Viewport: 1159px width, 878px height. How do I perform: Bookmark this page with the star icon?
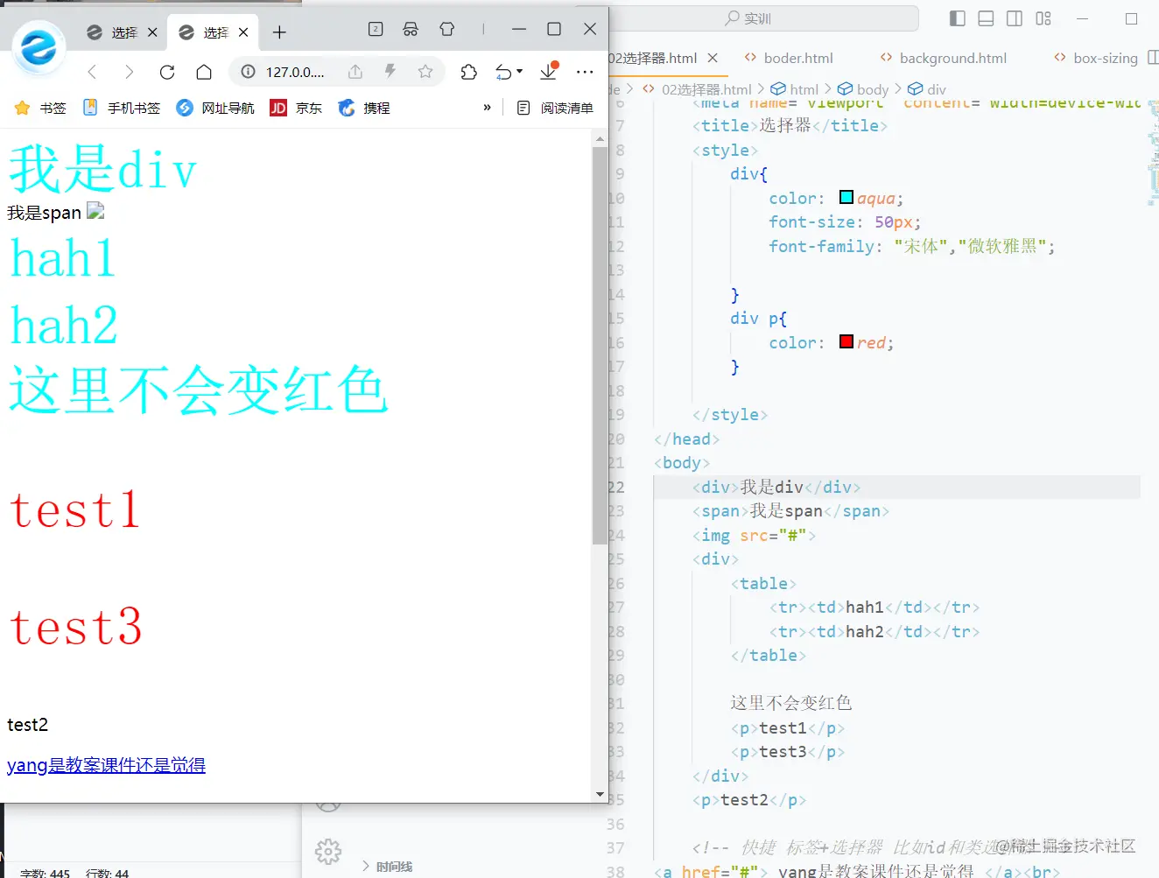coord(425,72)
